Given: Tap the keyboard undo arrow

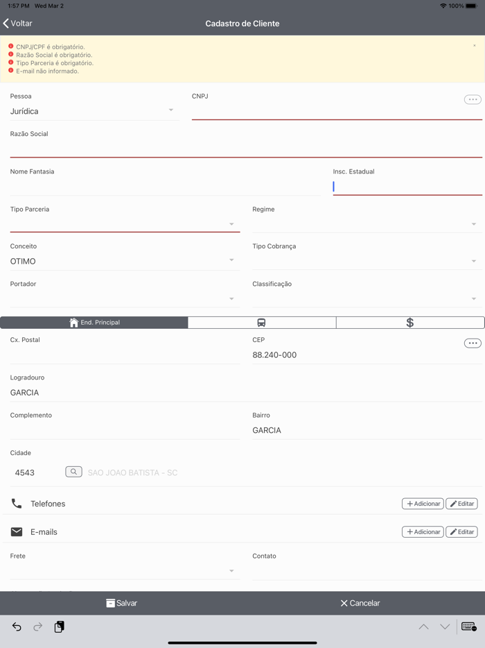Looking at the screenshot, I should pyautogui.click(x=17, y=627).
